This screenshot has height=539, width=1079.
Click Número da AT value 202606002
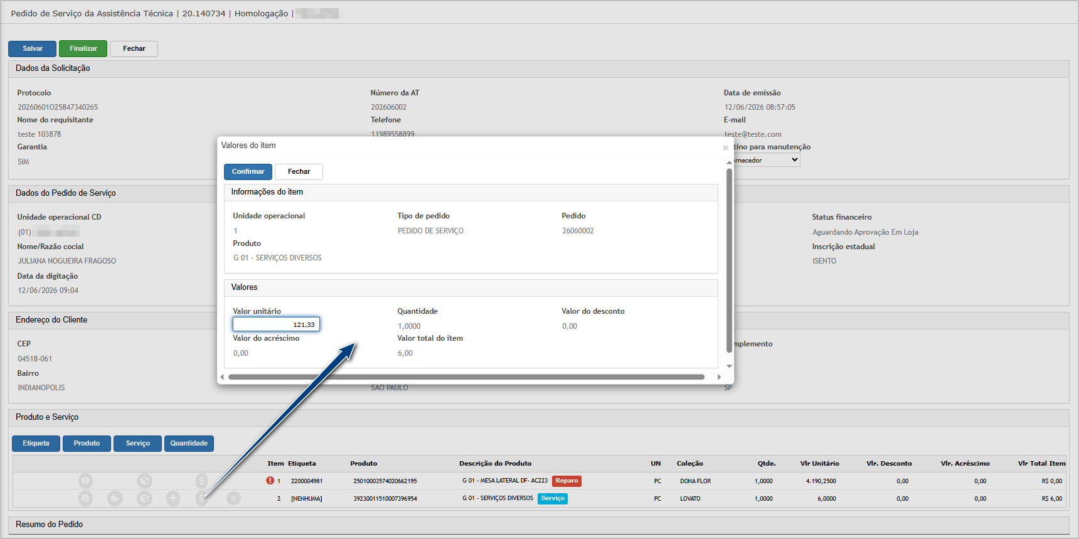pyautogui.click(x=388, y=107)
